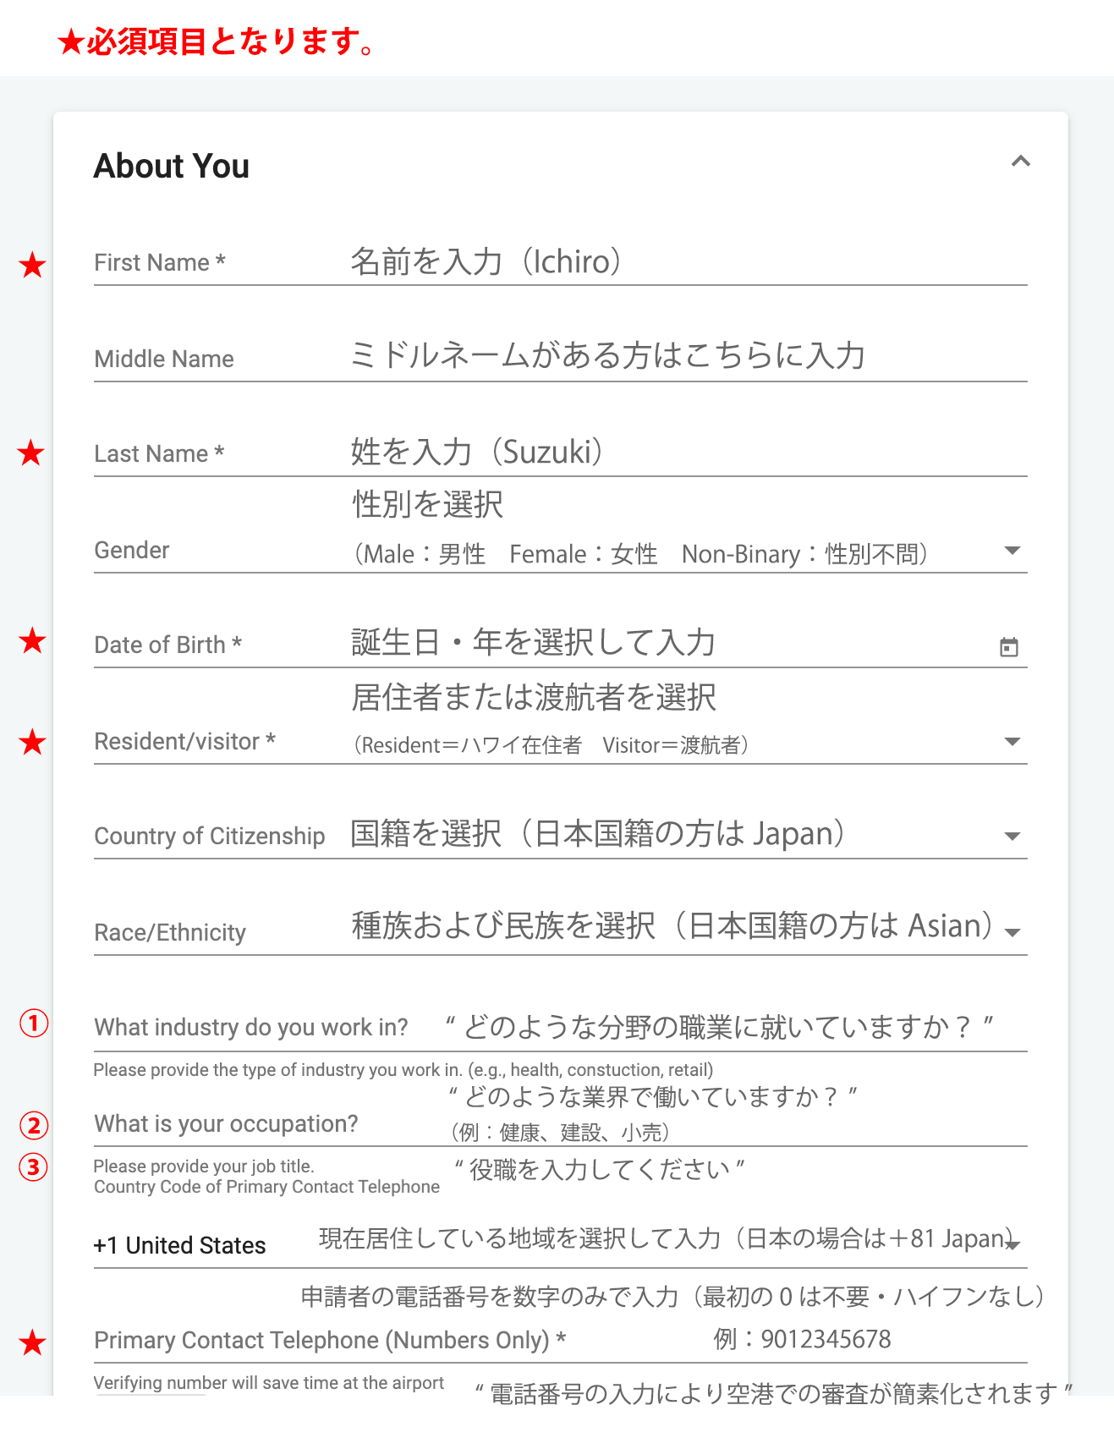Click the red star beside First Name
This screenshot has width=1114, height=1438.
pos(32,266)
